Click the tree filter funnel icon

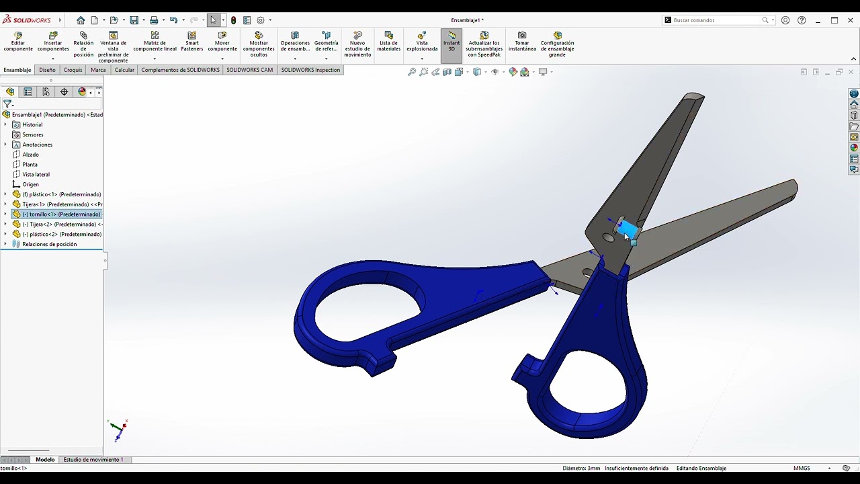[x=7, y=104]
